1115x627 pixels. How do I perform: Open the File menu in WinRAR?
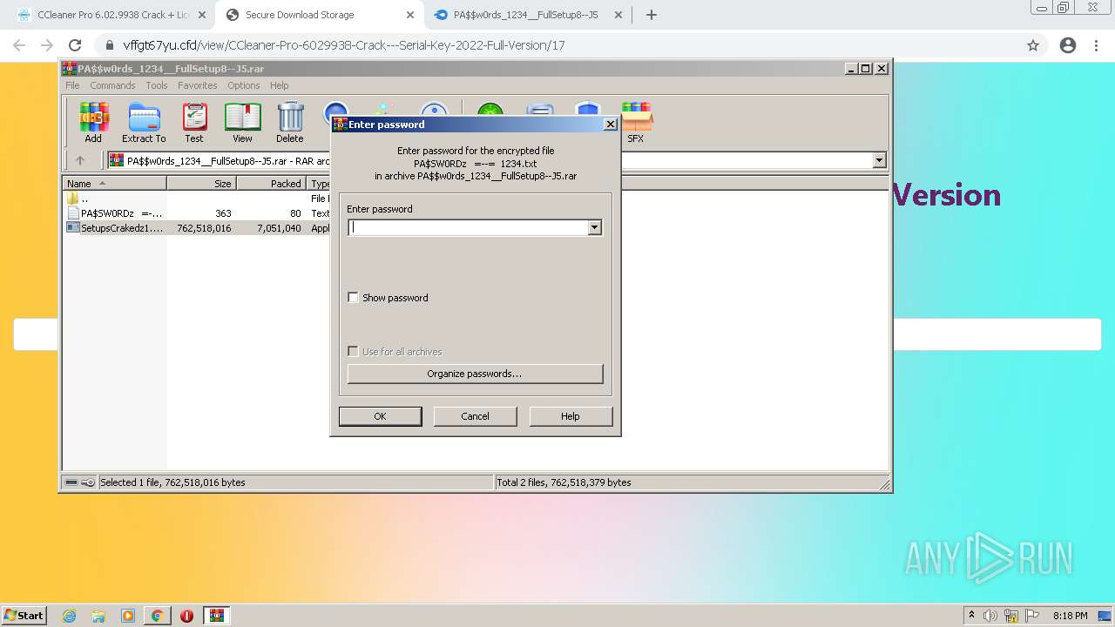coord(72,85)
